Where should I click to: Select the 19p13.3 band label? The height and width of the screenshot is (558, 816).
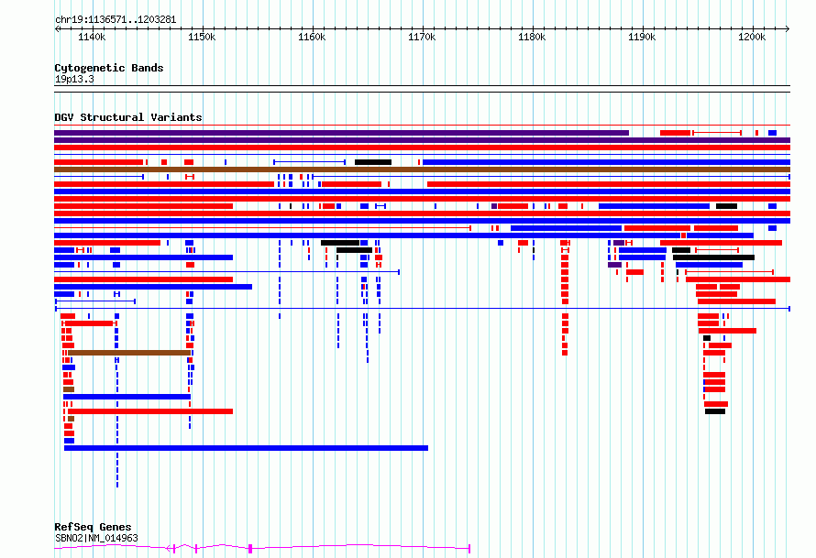pos(74,80)
